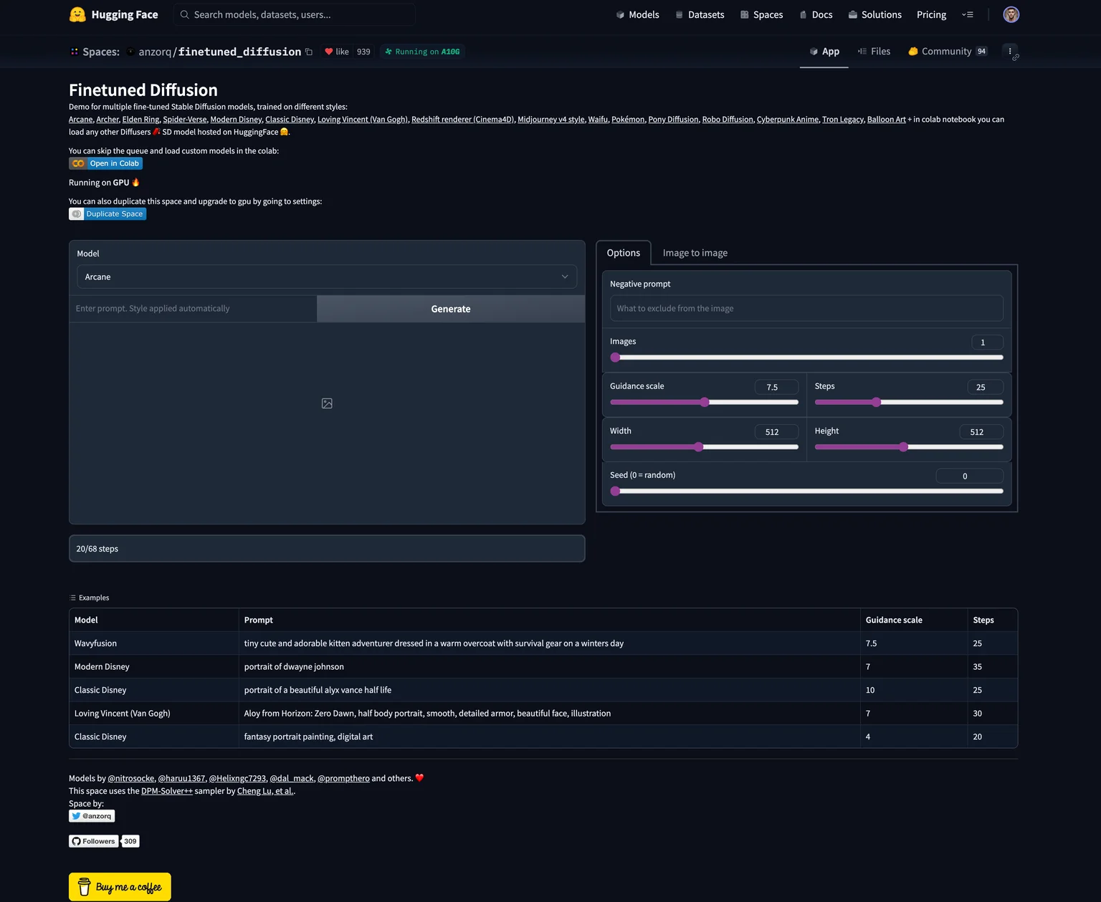Go to the Pricing page
The height and width of the screenshot is (902, 1101).
point(931,14)
